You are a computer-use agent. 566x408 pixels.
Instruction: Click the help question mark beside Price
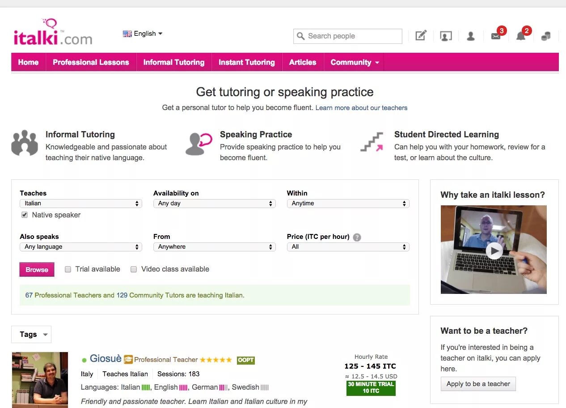357,237
